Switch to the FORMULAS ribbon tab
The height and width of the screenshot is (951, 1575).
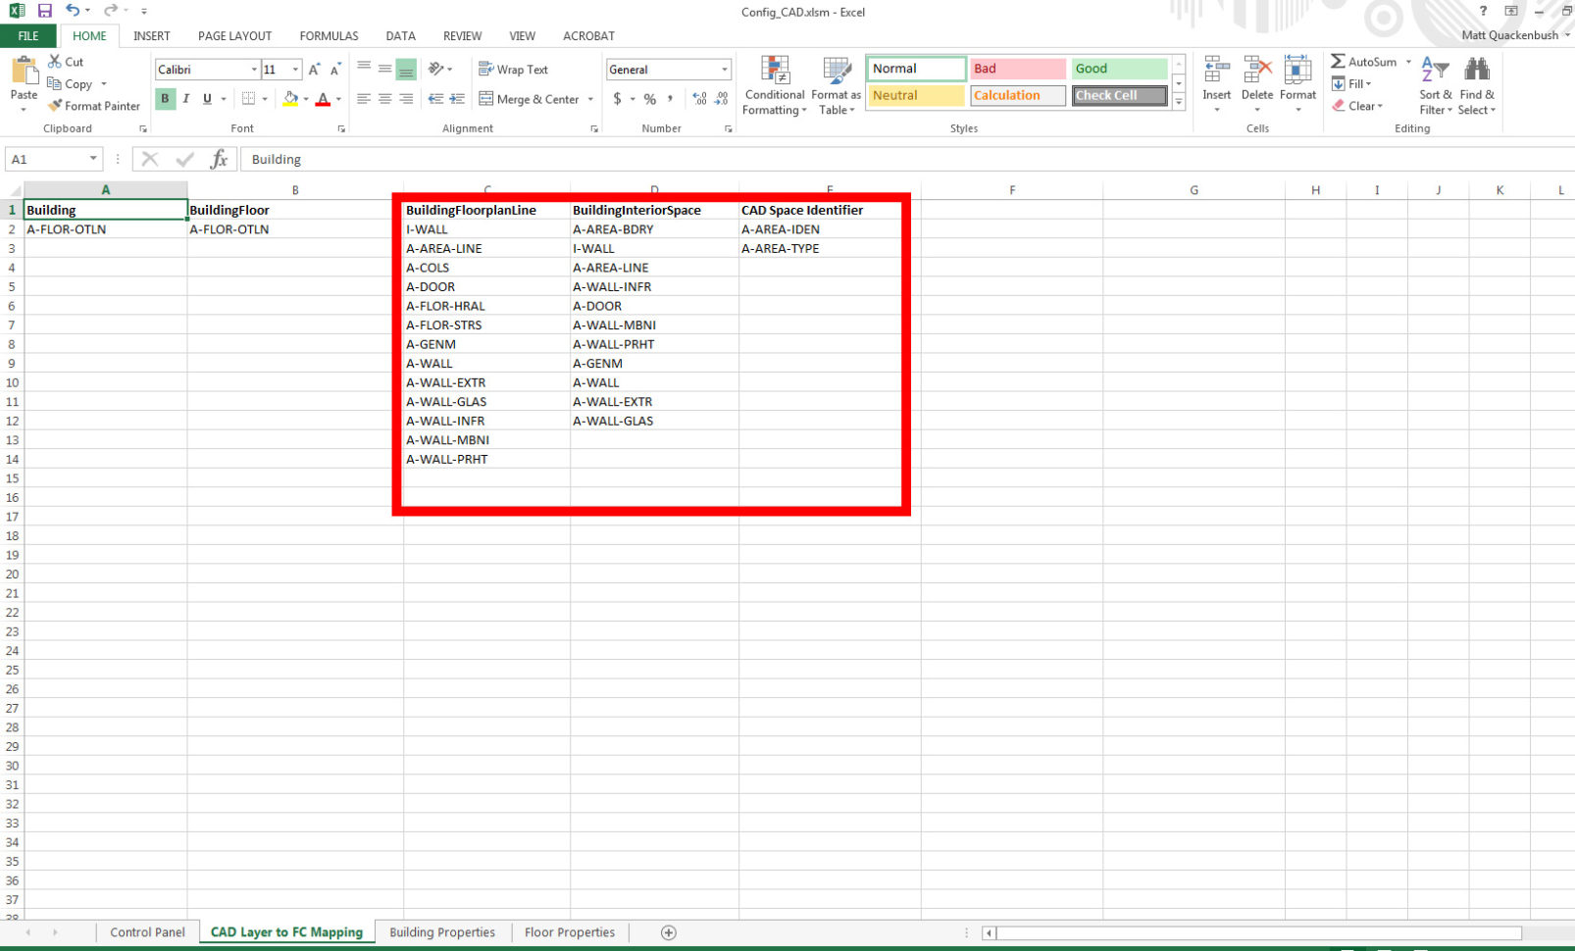pos(328,35)
